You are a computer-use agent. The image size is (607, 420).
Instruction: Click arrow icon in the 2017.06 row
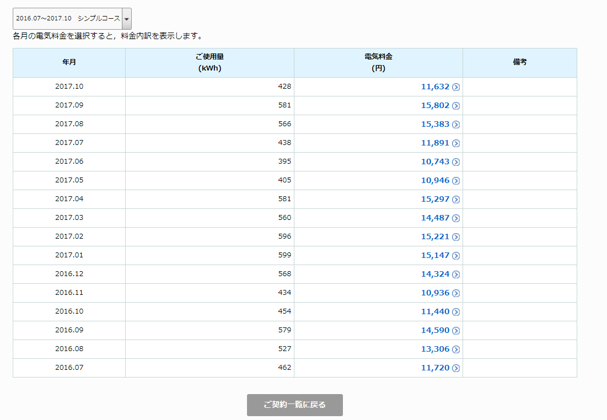pos(456,162)
